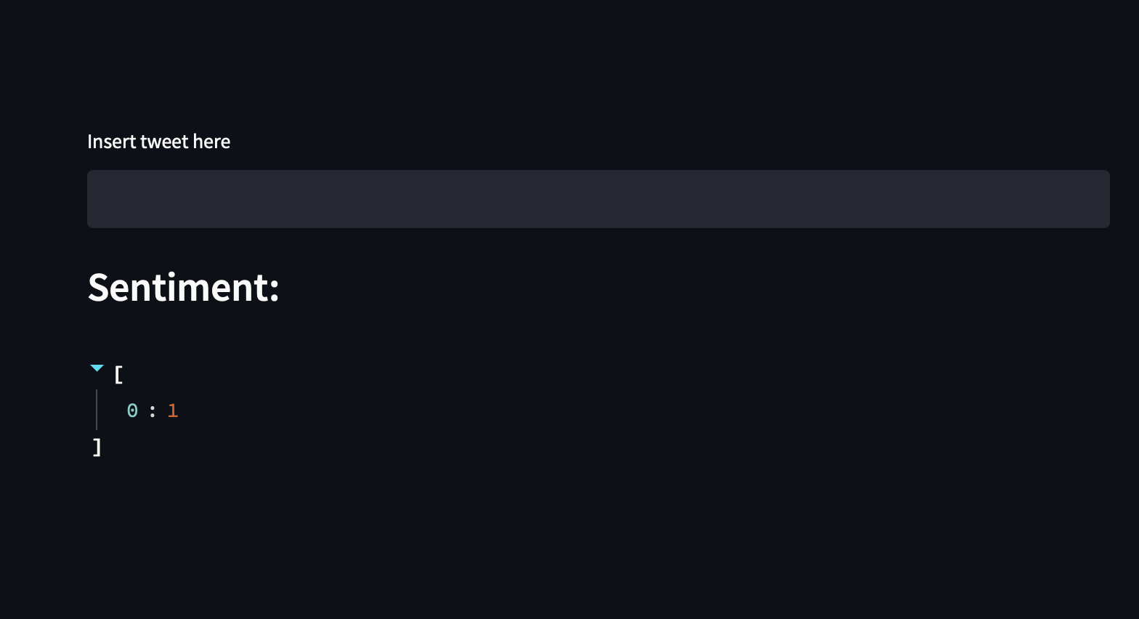Click the opening square bracket of the array

click(x=119, y=375)
